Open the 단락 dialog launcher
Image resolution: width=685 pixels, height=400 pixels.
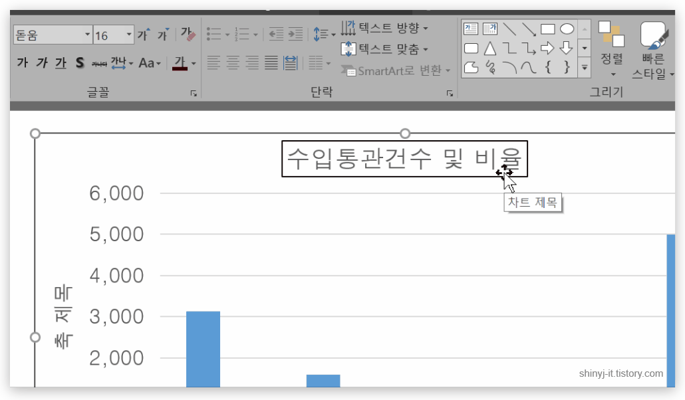(x=450, y=93)
